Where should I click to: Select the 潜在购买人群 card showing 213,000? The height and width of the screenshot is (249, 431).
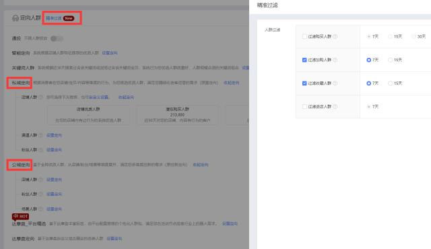point(177,115)
